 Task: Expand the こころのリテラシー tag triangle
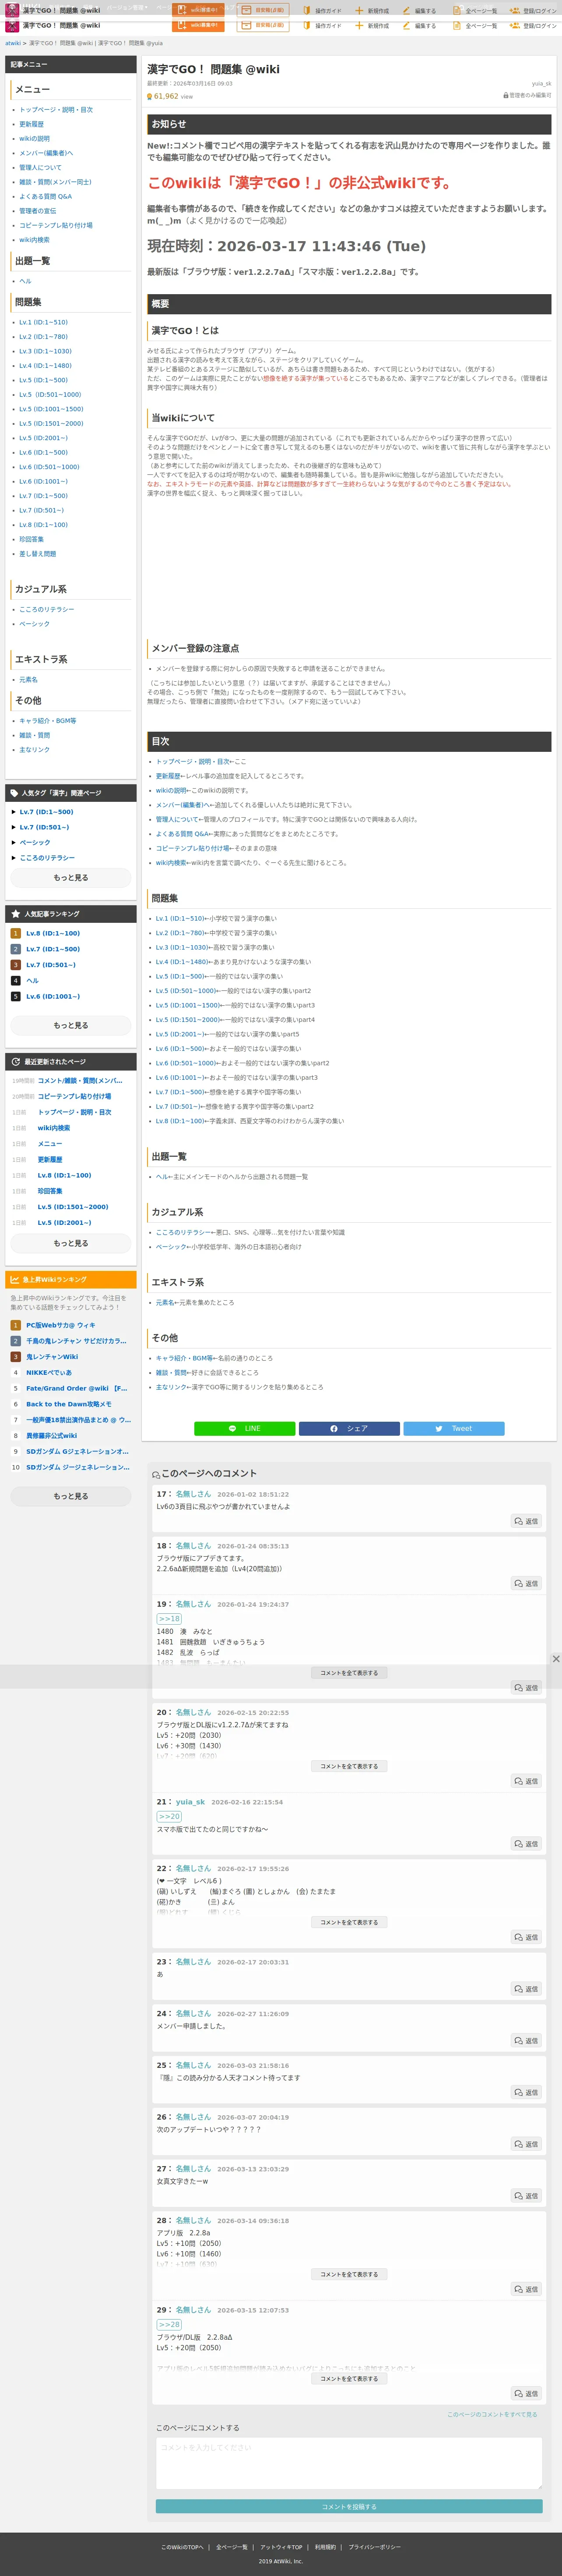click(x=14, y=858)
